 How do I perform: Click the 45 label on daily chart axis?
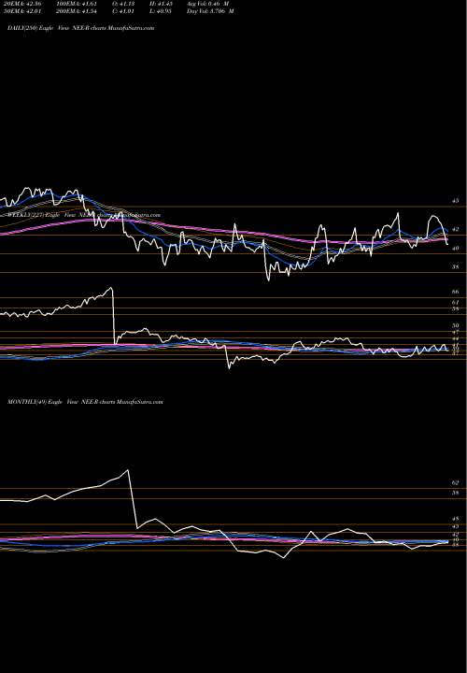point(456,201)
